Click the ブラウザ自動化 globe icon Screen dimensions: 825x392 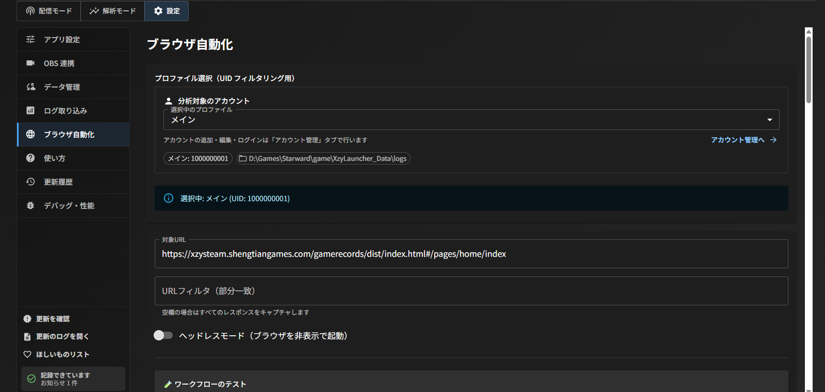point(30,134)
